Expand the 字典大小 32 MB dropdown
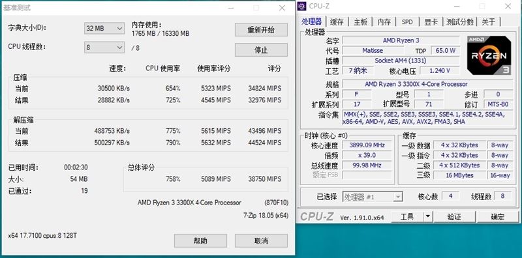 [104, 29]
